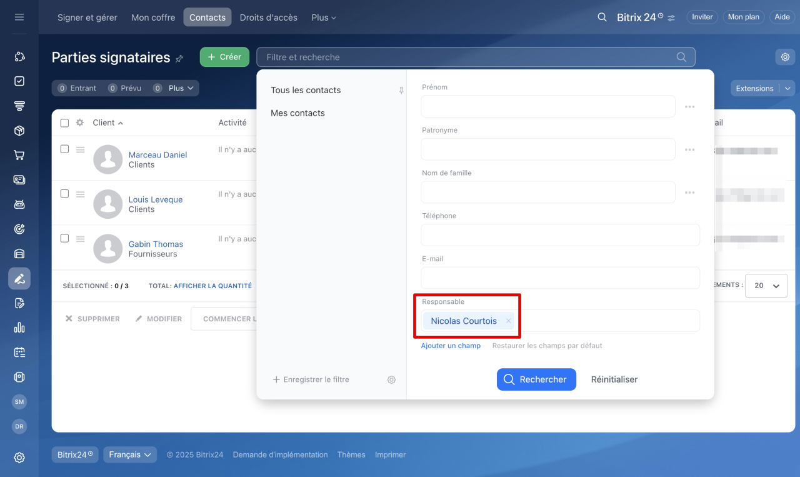Screen dimensions: 800x477
Task: Open Droits d'accès tab
Action: pos(269,18)
